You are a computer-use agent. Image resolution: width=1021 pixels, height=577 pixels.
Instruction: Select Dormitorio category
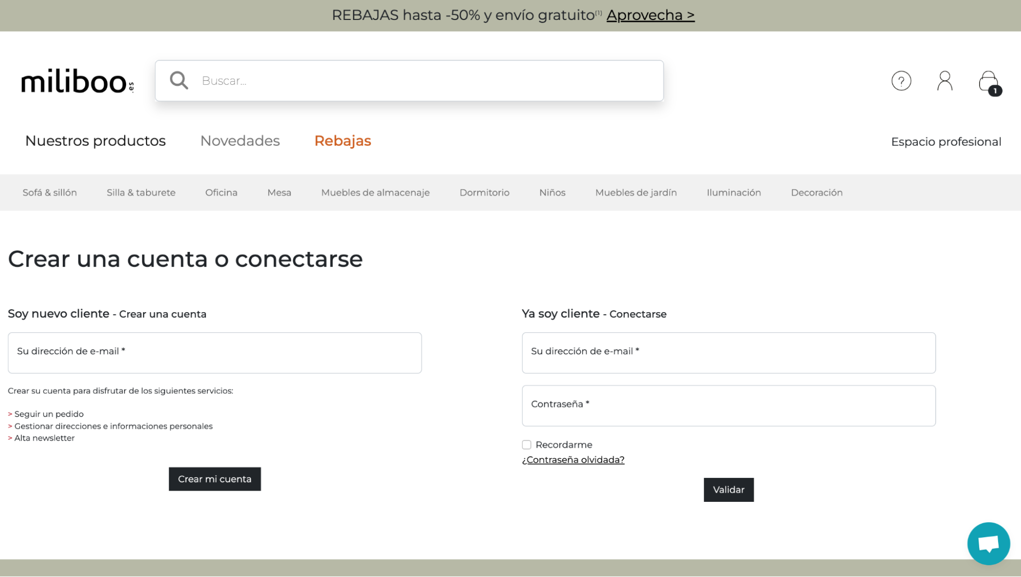click(484, 193)
